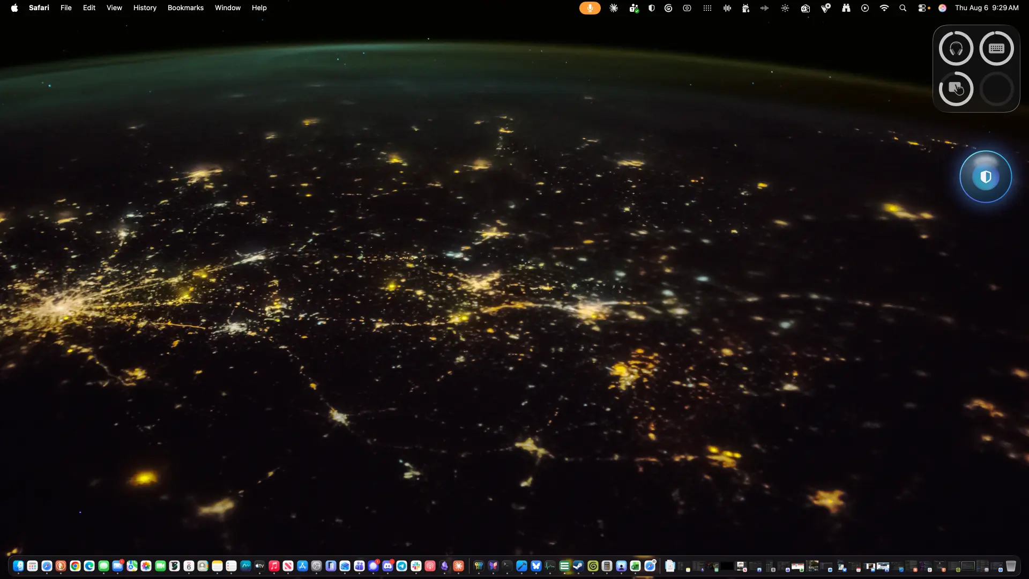Open Microsoft Excel from the Dock
1029x579 pixels.
coord(635,566)
